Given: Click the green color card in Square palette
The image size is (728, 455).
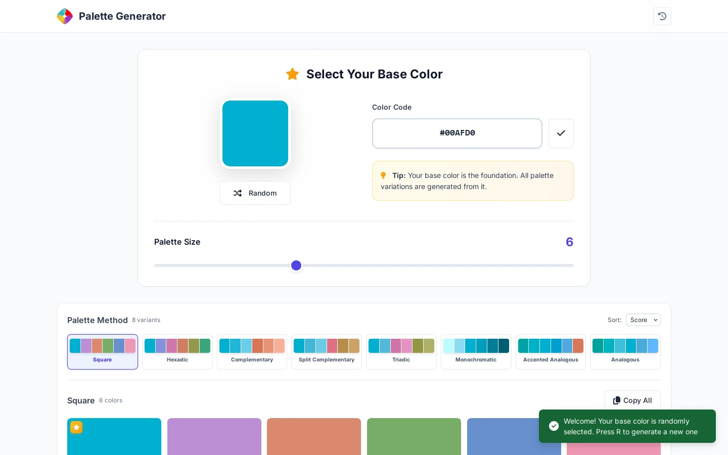Looking at the screenshot, I should click(x=414, y=436).
